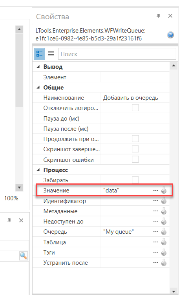Image resolution: width=179 pixels, height=295 pixels.
Task: Select the Наименование value field
Action: click(135, 98)
